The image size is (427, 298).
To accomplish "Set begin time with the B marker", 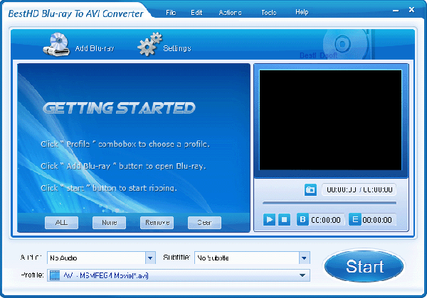I will click(302, 219).
